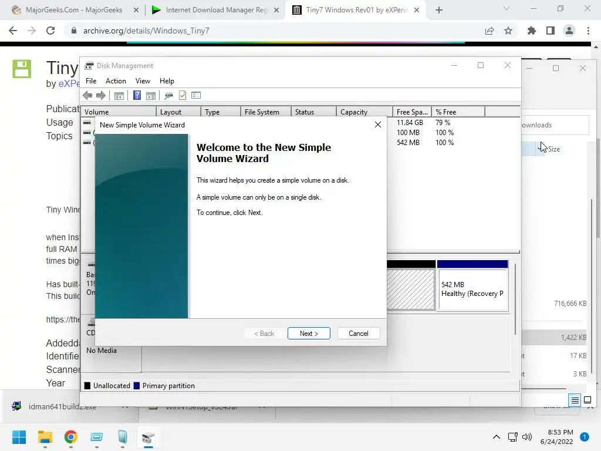Bookmark this page with the star icon
The height and width of the screenshot is (451, 601).
[508, 31]
